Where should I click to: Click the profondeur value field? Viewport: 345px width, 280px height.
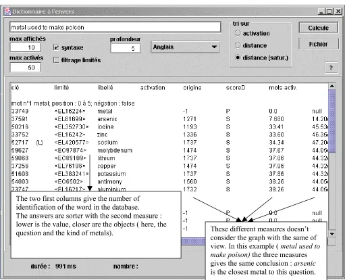click(126, 48)
